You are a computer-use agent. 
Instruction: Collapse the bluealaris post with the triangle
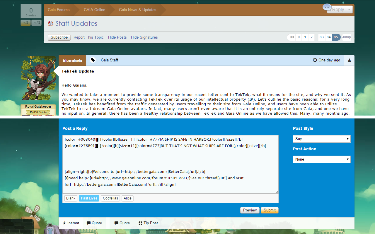349,60
